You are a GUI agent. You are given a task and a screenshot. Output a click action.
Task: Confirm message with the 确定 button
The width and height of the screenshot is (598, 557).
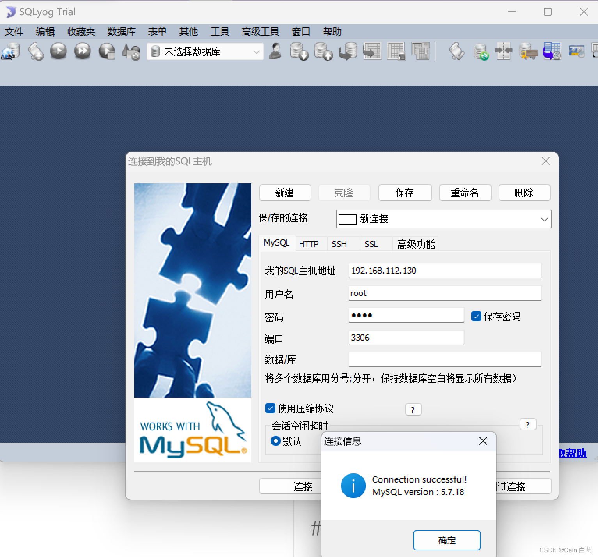[447, 540]
